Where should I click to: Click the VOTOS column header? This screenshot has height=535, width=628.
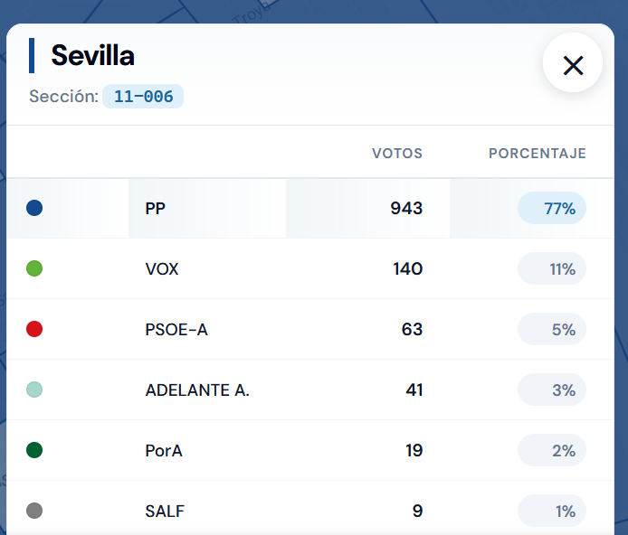click(397, 154)
